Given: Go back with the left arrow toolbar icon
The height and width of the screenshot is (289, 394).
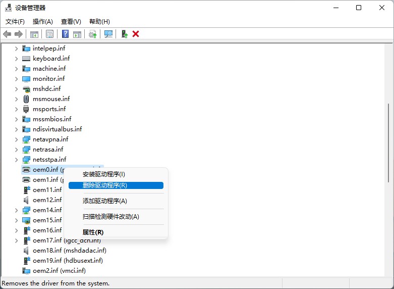Looking at the screenshot, I should click(7, 34).
